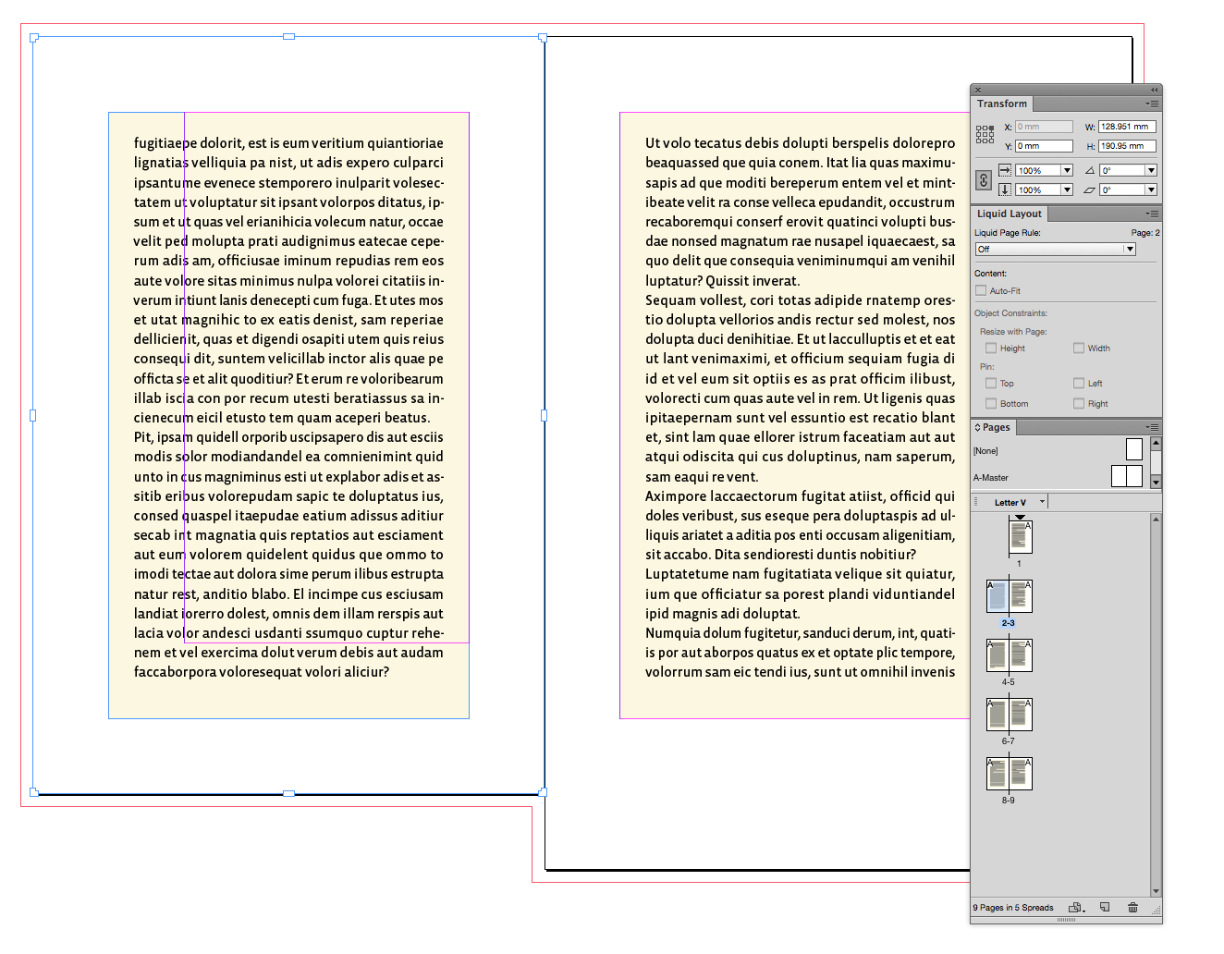The width and height of the screenshot is (1224, 954).
Task: Select page 5 thumbnail in spread 4-5
Action: click(x=1020, y=655)
